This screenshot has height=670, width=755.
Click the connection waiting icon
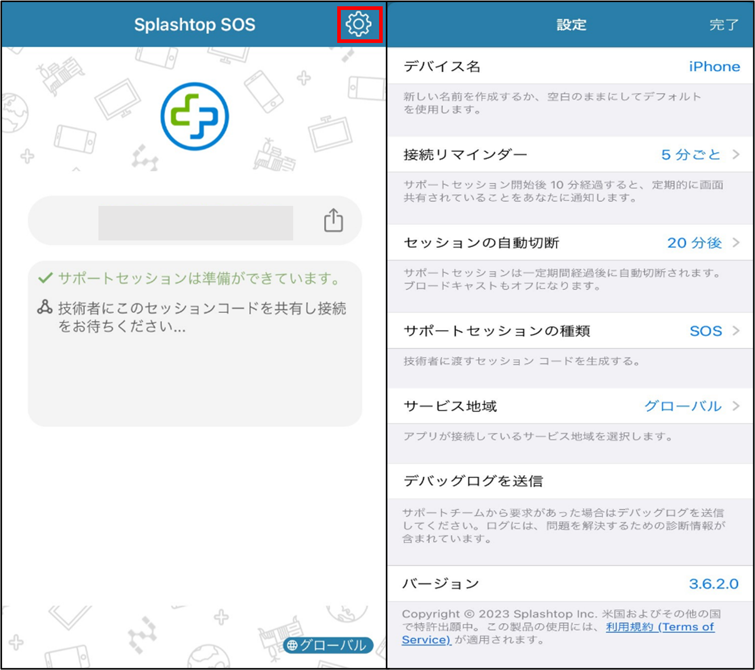pyautogui.click(x=45, y=307)
